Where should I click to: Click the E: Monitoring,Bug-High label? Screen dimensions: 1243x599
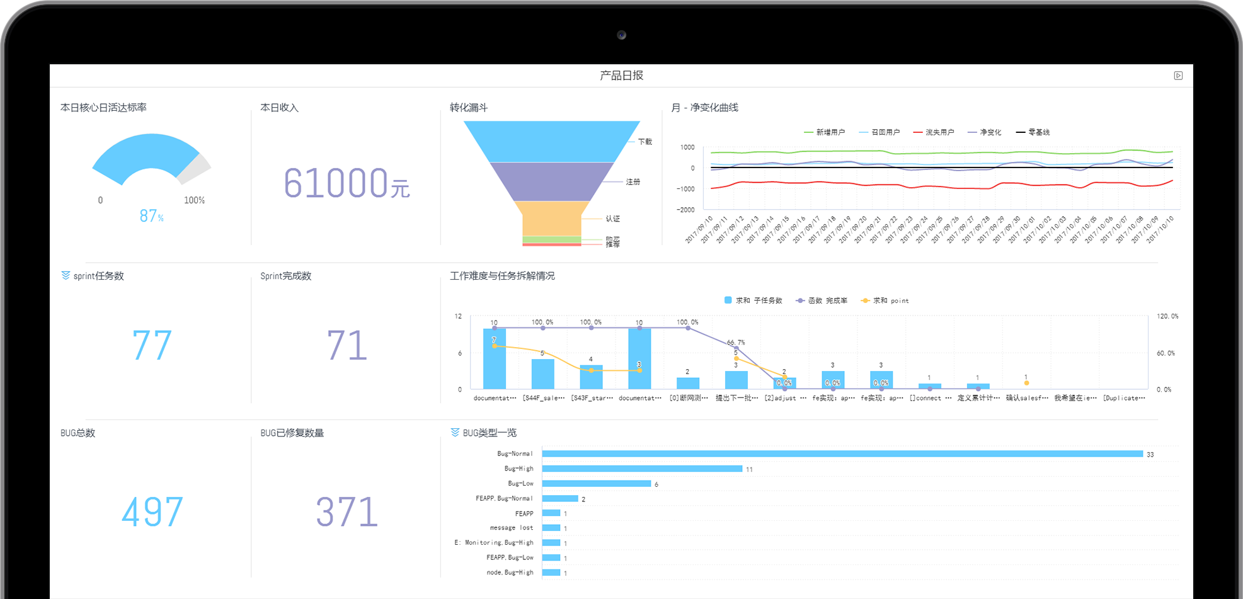pyautogui.click(x=494, y=542)
